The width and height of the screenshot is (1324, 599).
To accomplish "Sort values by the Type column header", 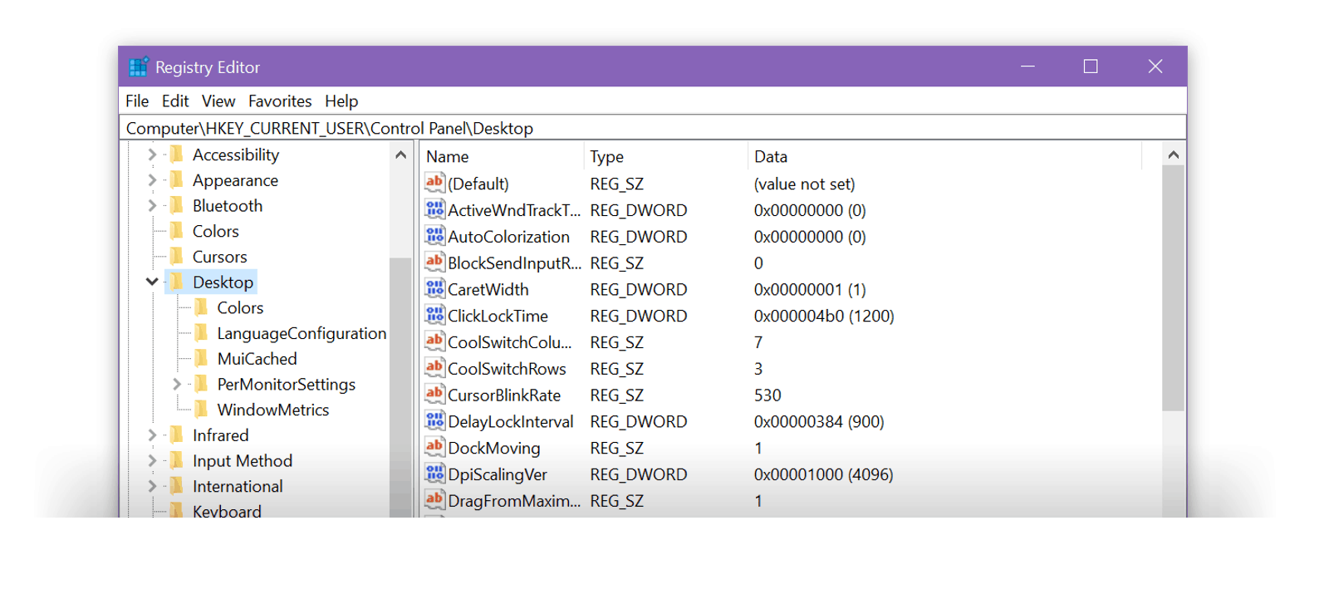I will 665,156.
